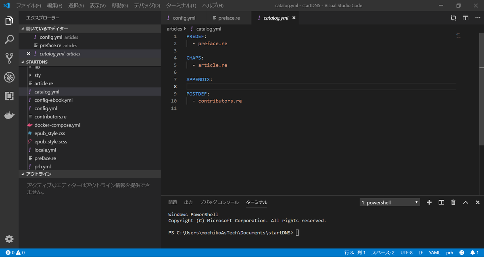Screen dimensions: 484x257
Task: Open the View menu
Action: (x=98, y=6)
